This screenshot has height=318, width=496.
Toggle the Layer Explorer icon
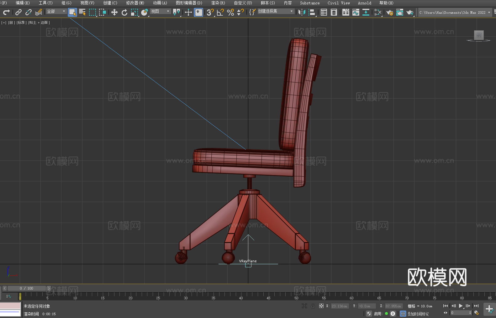pyautogui.click(x=334, y=12)
